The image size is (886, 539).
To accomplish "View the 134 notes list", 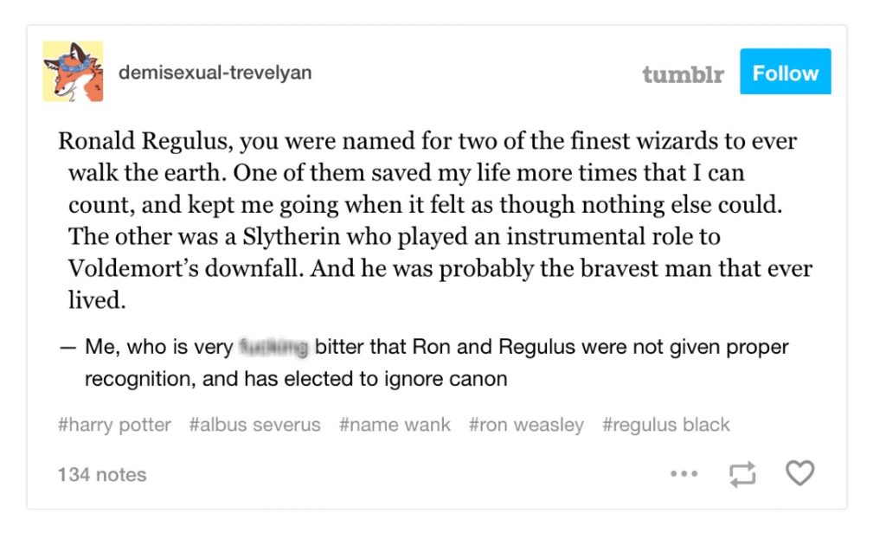I will pyautogui.click(x=101, y=474).
